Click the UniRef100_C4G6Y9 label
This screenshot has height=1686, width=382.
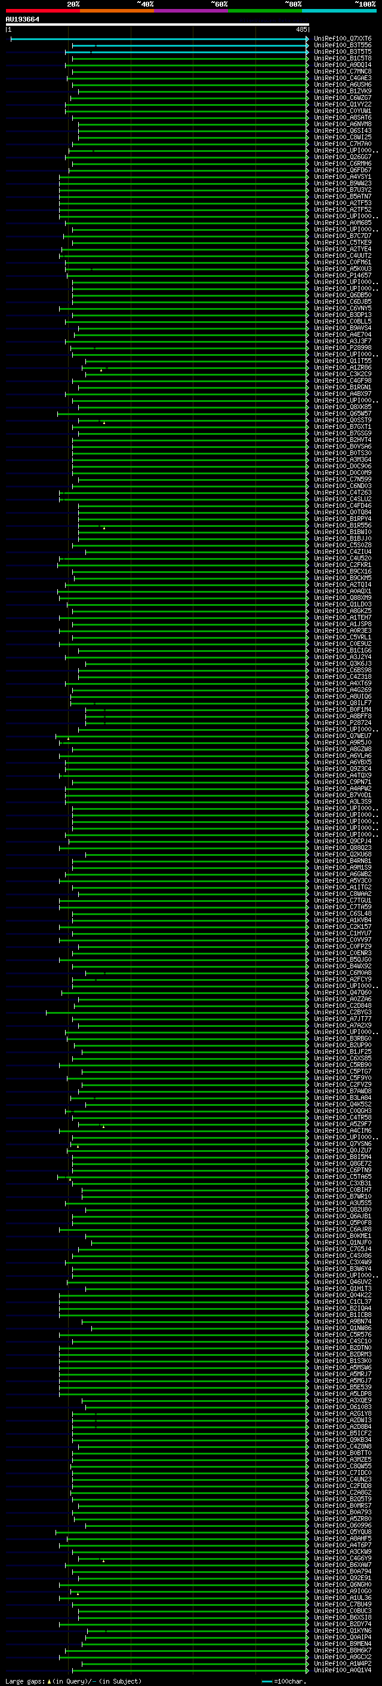pos(343,1559)
